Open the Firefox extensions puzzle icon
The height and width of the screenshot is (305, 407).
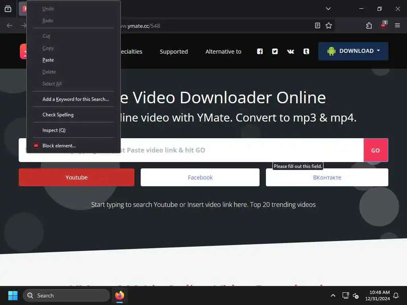click(369, 25)
